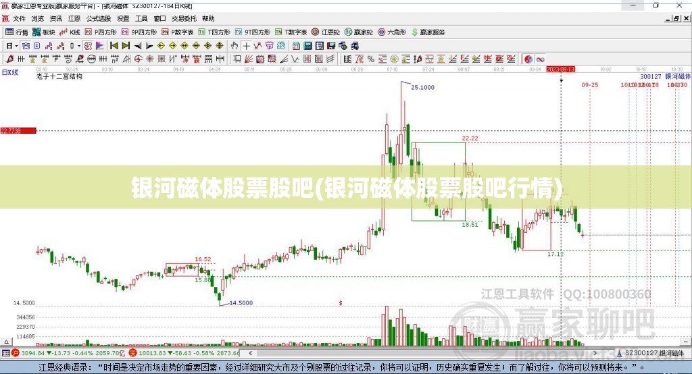This screenshot has width=692, height=374.
Task: Open the calculator icon in toolbar
Action: [307, 46]
